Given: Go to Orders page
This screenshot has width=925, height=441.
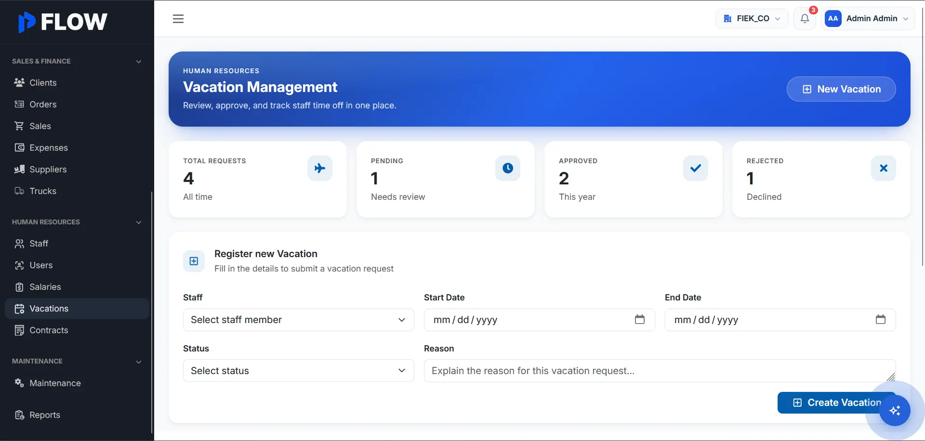Looking at the screenshot, I should coord(77,104).
